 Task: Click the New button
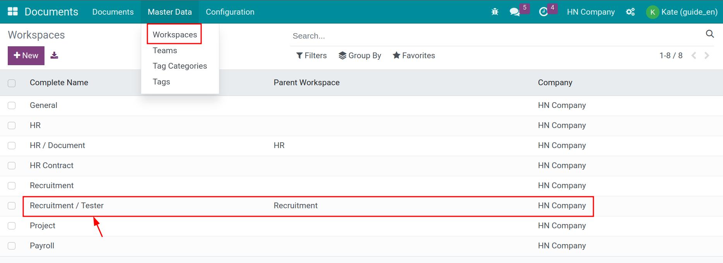tap(26, 56)
